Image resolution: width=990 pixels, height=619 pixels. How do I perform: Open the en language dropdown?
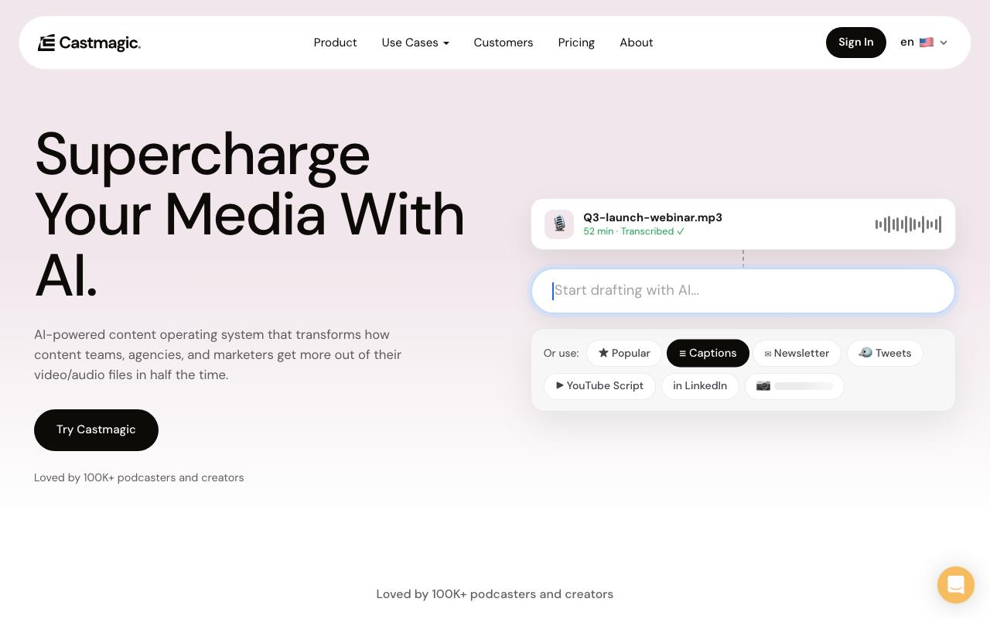923,43
